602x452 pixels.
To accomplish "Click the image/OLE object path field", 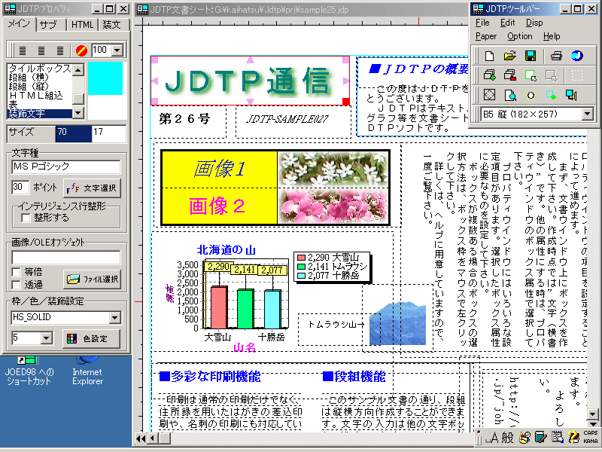I will [x=65, y=257].
